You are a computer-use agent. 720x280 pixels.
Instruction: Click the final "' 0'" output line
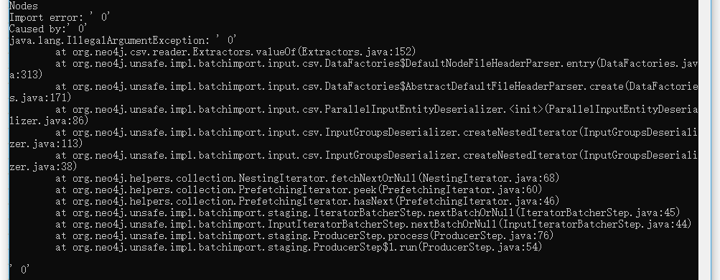tap(20, 270)
